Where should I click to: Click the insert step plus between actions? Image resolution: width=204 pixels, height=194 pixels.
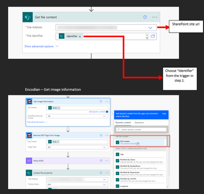point(68,129)
